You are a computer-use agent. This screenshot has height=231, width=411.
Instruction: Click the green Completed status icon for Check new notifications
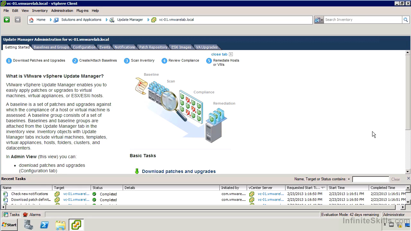tap(94, 194)
